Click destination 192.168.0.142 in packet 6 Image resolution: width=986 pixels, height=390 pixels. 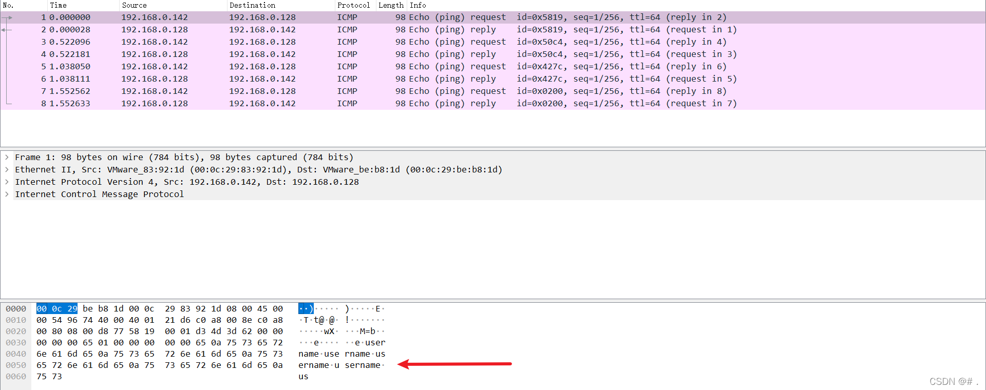coord(262,79)
